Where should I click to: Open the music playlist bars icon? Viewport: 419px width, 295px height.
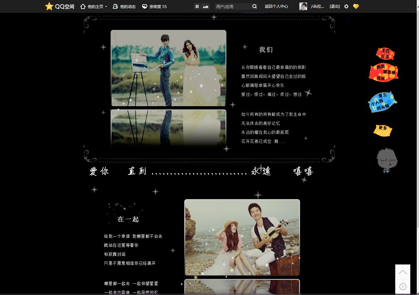coord(205,6)
